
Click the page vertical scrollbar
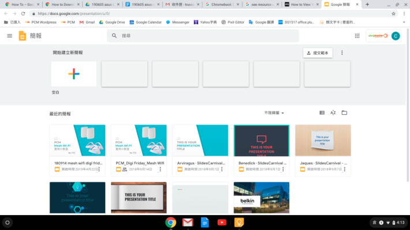408,104
